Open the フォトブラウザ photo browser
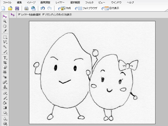 (x=86, y=8)
